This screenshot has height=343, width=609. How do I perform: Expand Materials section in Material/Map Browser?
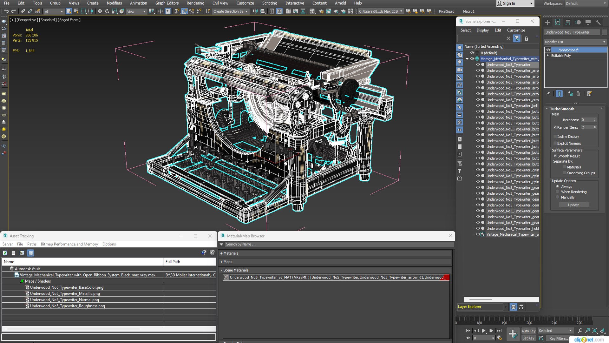[221, 253]
